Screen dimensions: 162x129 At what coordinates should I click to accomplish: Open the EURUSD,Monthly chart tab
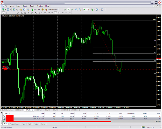click(8, 110)
